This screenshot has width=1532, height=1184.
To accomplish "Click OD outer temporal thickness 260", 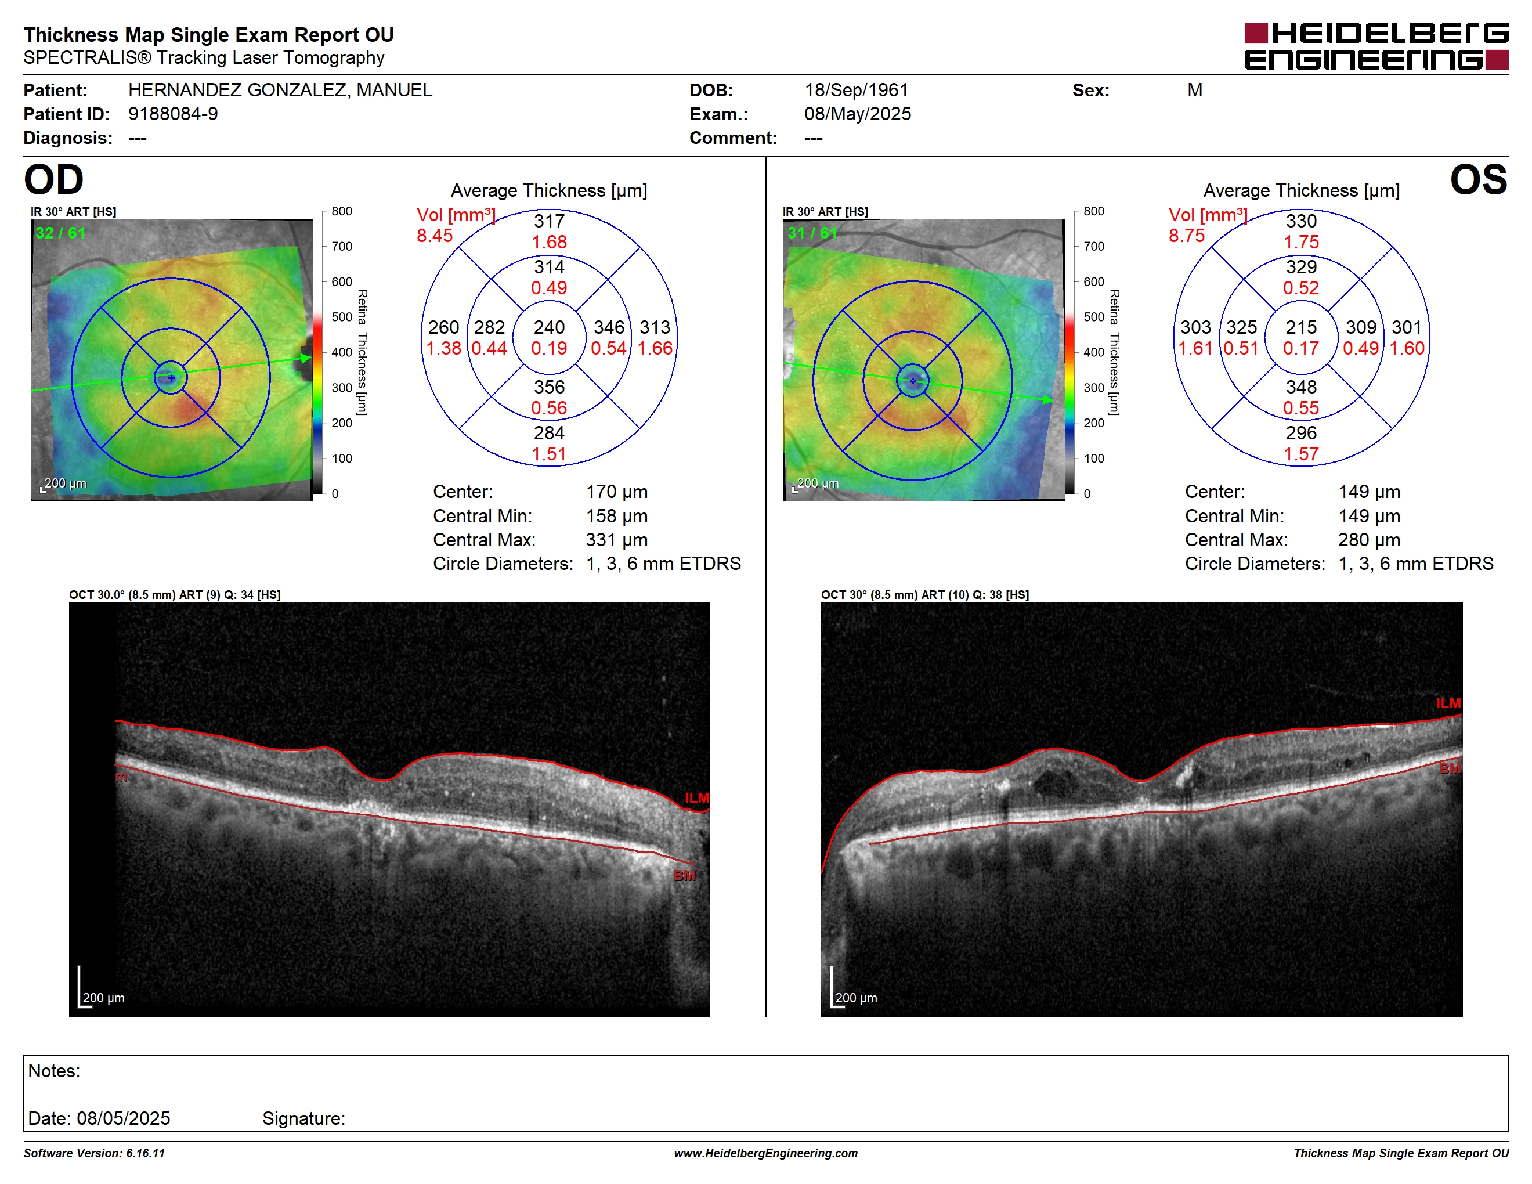I will click(x=444, y=327).
